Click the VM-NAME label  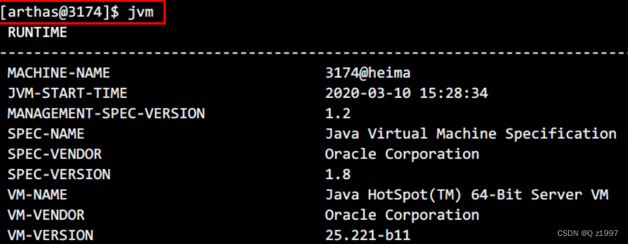tap(37, 195)
